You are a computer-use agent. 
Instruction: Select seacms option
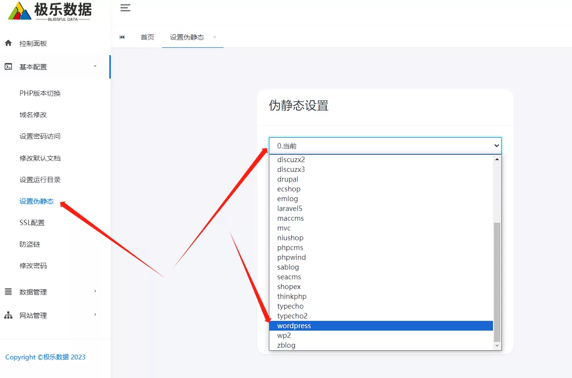[x=381, y=277]
